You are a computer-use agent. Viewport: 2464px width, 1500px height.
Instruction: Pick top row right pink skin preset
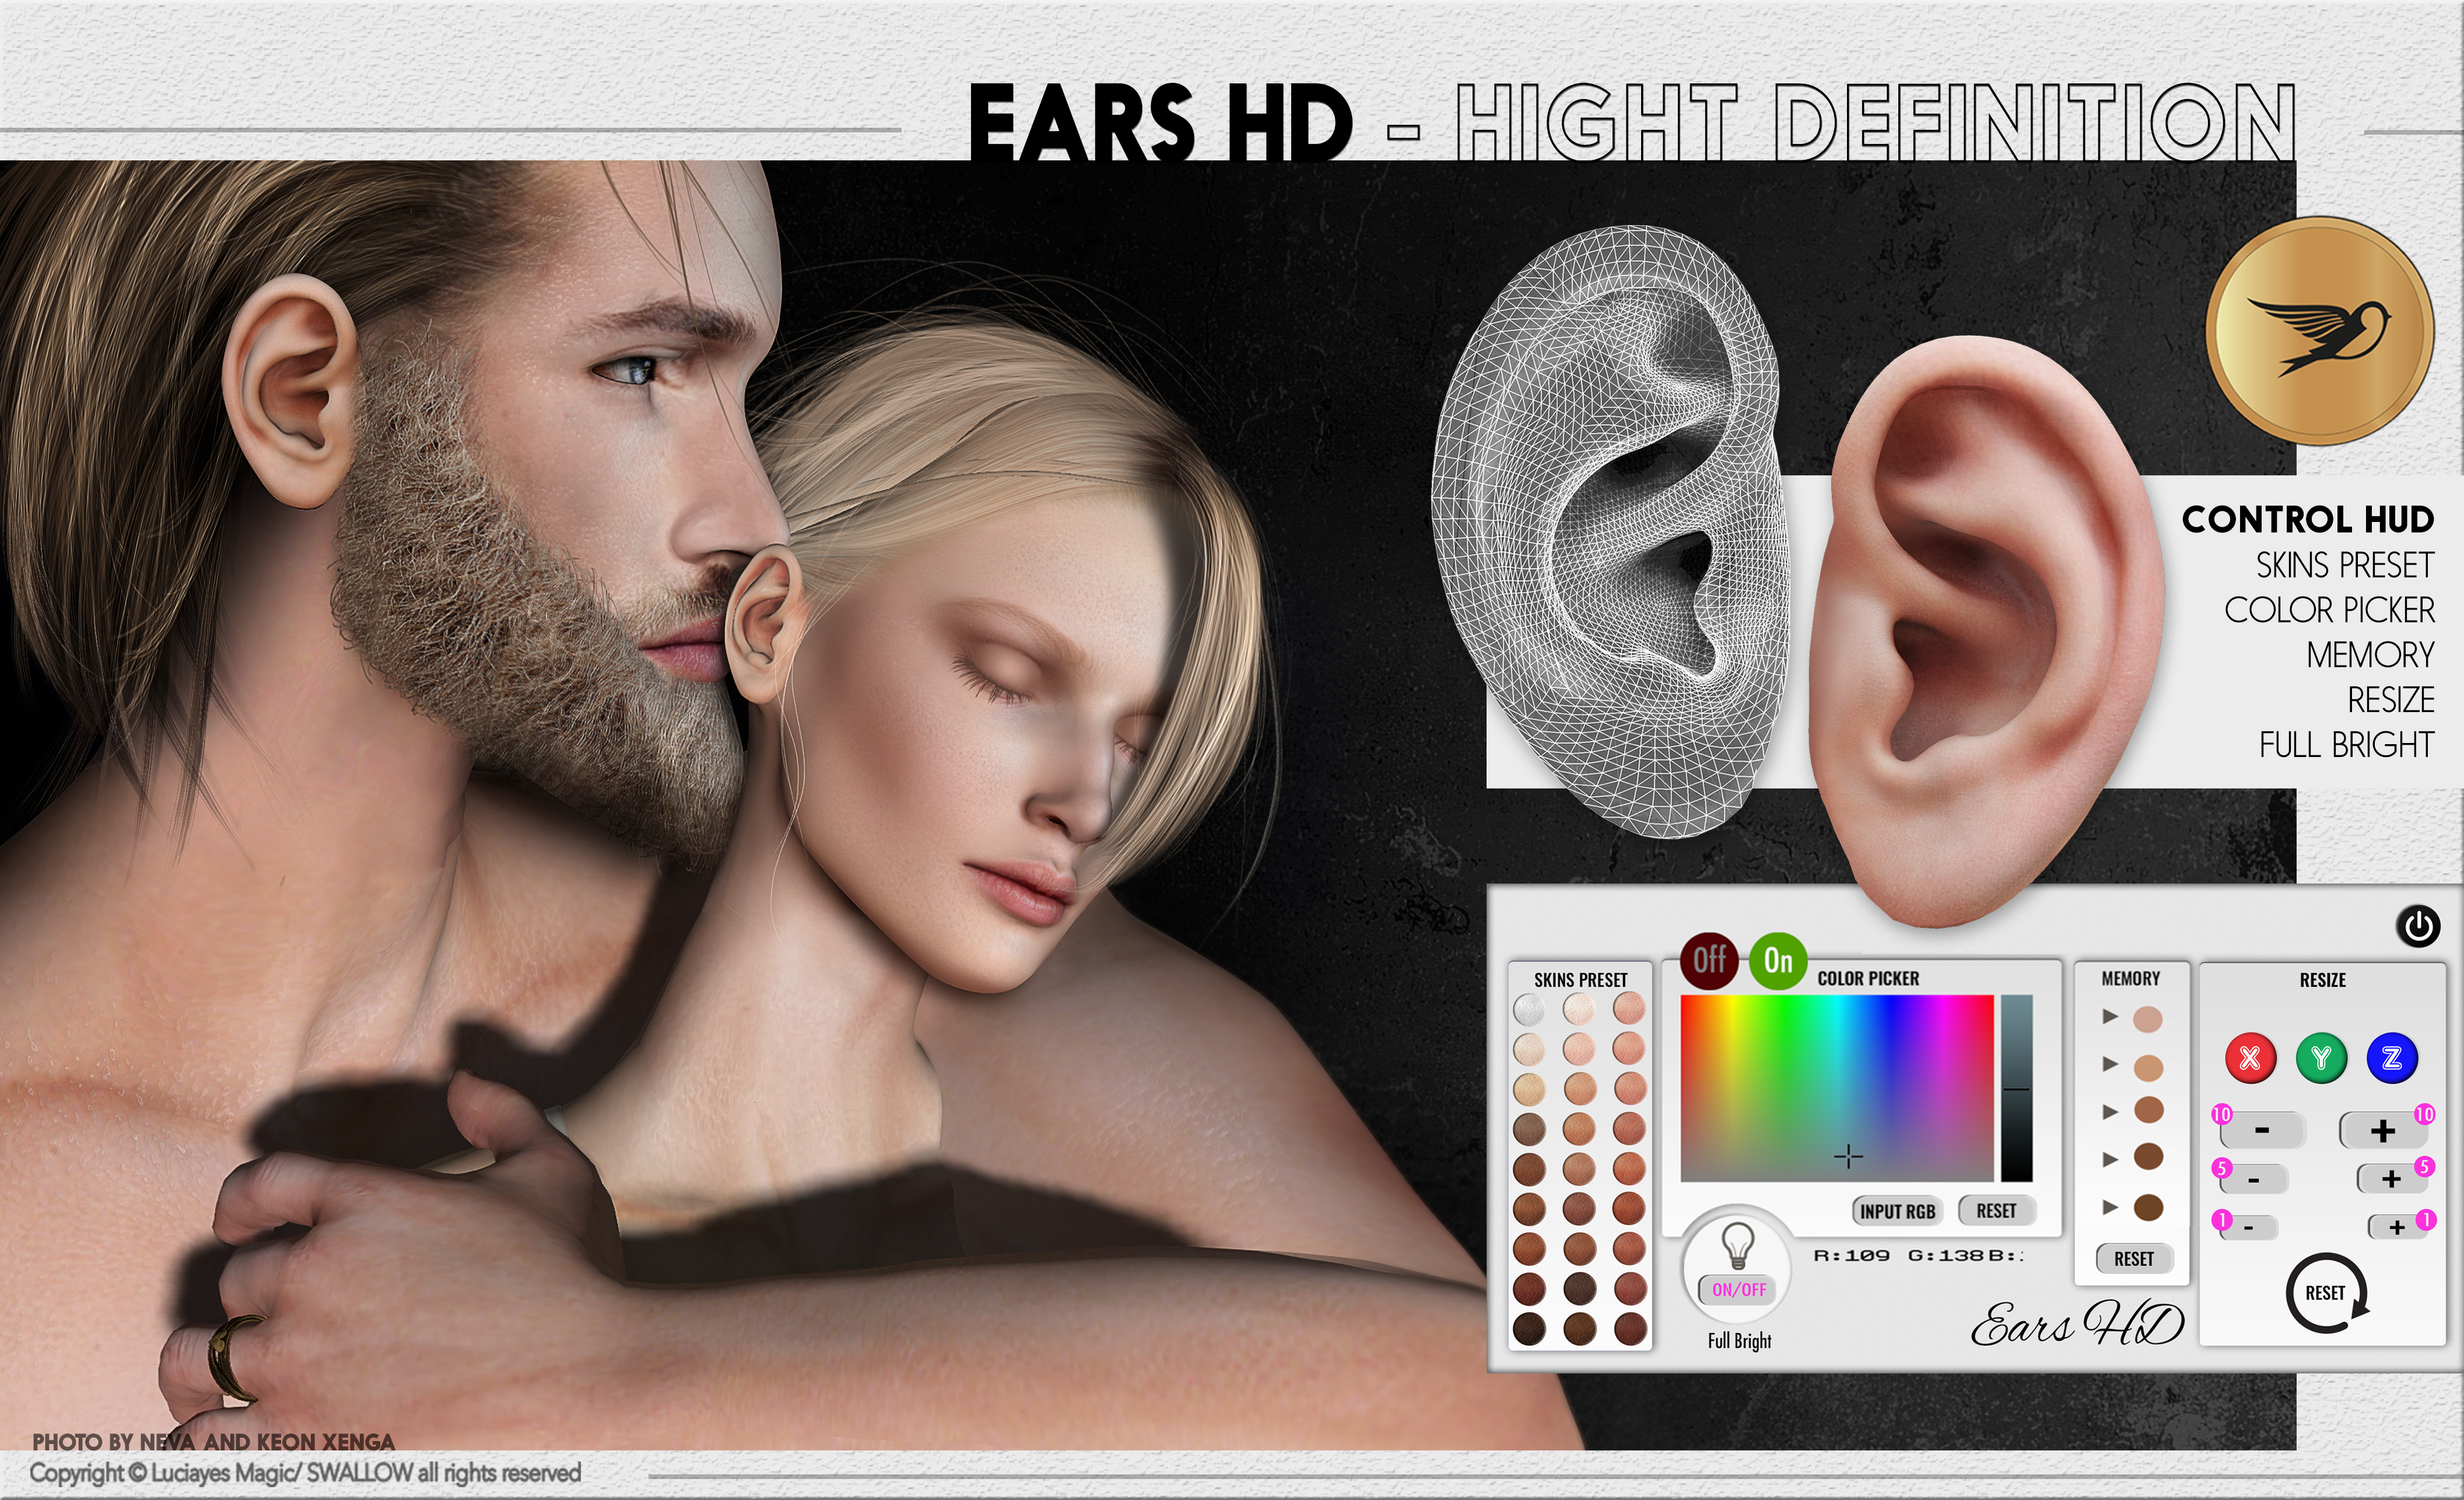pyautogui.click(x=1629, y=1008)
